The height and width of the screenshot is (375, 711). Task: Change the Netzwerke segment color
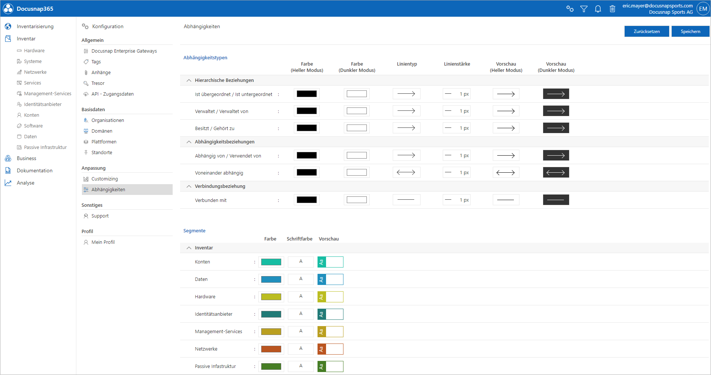[271, 349]
